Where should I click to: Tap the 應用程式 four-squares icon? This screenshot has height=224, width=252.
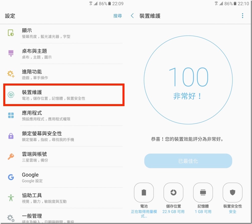11,115
